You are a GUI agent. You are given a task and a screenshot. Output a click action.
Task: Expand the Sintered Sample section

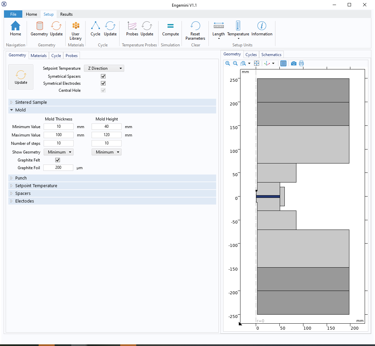(x=31, y=102)
